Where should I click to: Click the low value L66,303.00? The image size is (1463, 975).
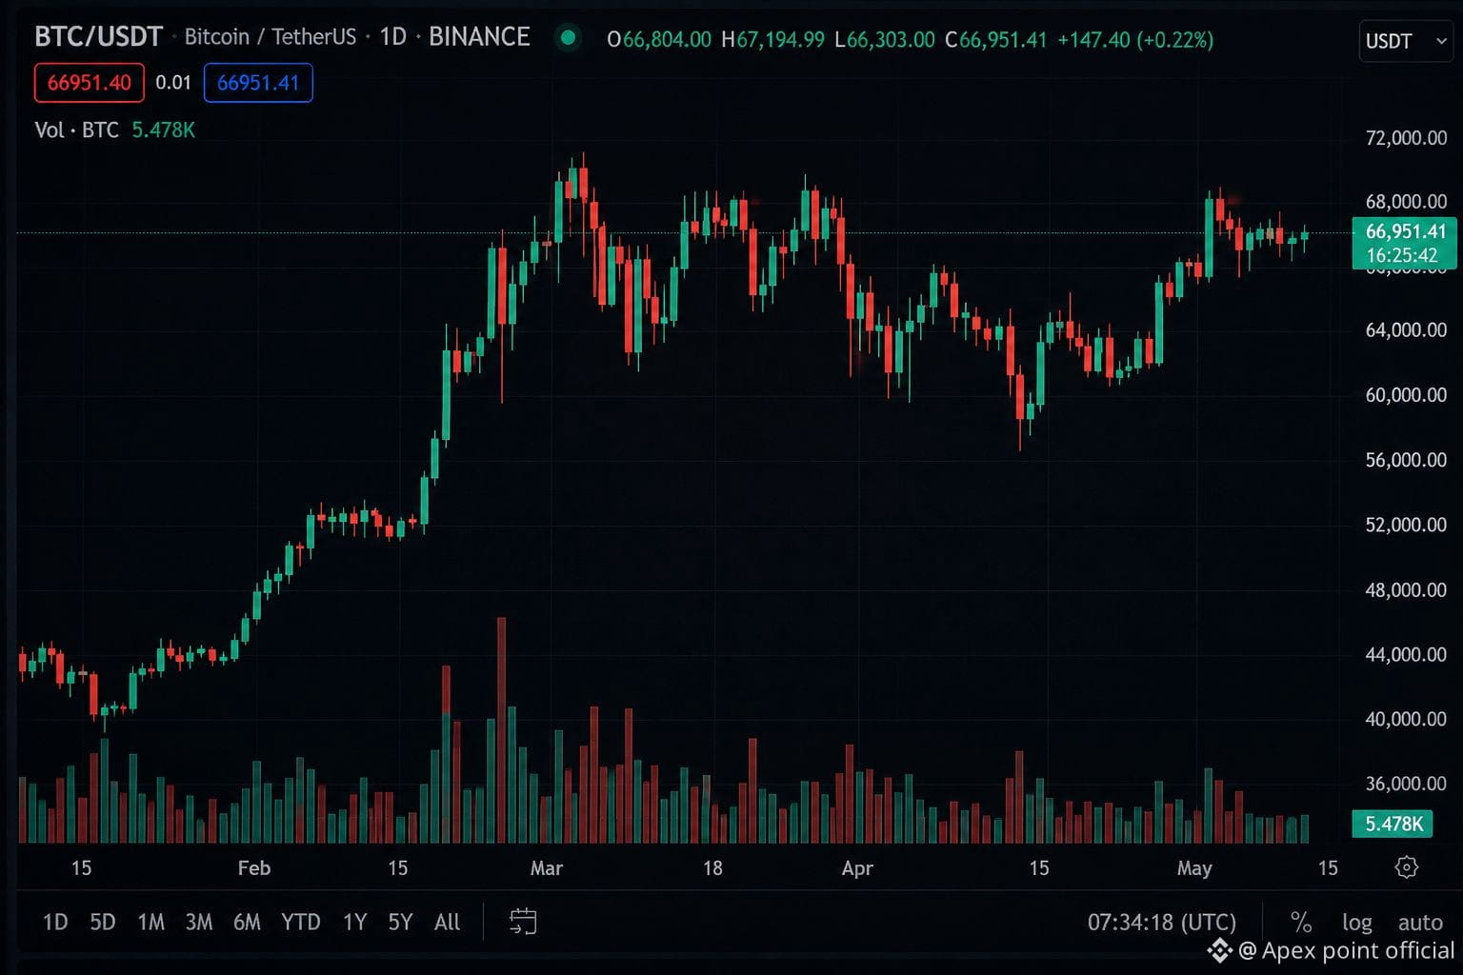point(885,40)
